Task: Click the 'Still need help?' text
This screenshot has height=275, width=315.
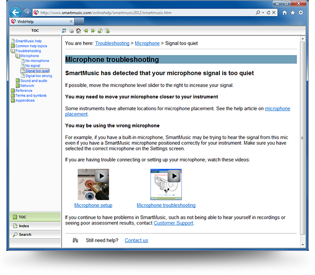Action: (102, 240)
